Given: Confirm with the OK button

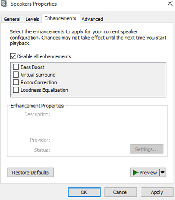Looking at the screenshot, I should 84,192.
